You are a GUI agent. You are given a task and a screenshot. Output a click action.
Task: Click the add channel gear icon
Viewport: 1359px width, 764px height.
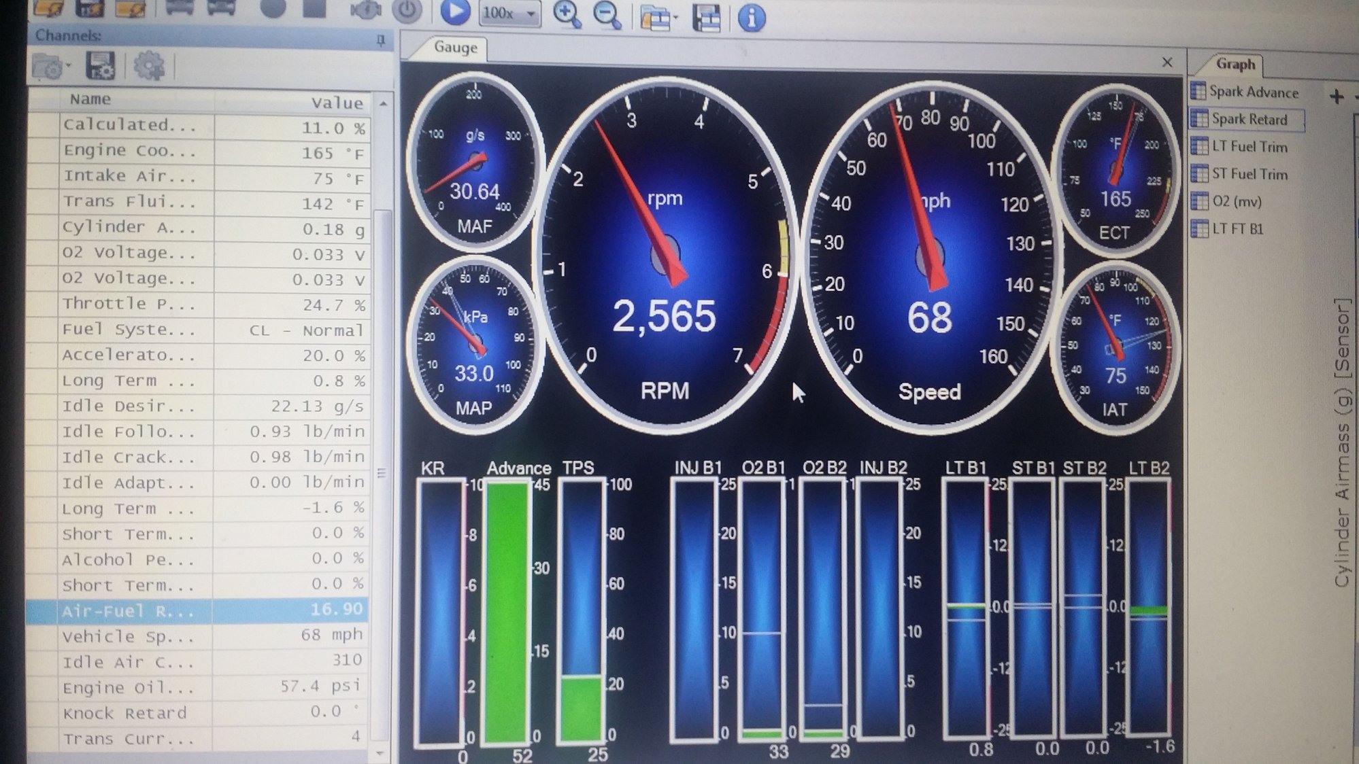(x=148, y=67)
